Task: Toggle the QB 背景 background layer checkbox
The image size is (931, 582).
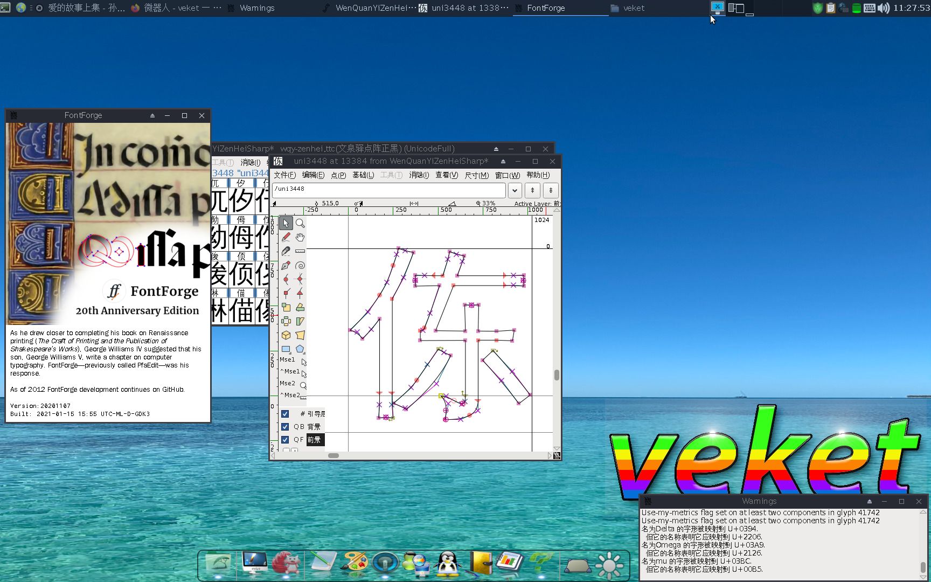Action: tap(285, 426)
